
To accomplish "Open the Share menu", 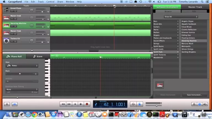I will pos(60,2).
